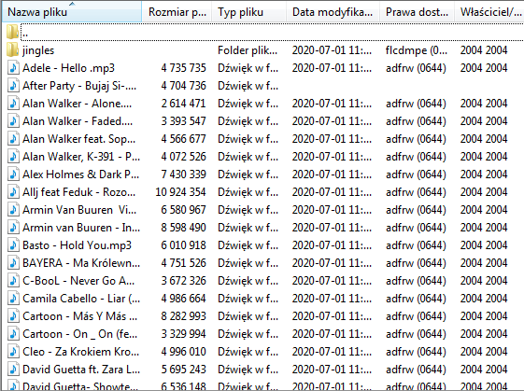Click audio icon of Alex Holmes & Dark P
Screen dimensions: 524x391
[x=13, y=175]
